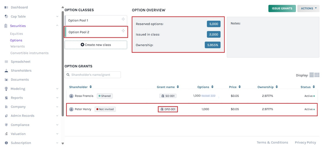Click the Shareholders person icon
The width and height of the screenshot is (325, 148).
coord(6,71)
